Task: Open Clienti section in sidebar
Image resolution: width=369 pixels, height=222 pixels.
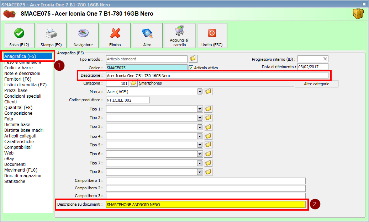Action: (x=11, y=102)
